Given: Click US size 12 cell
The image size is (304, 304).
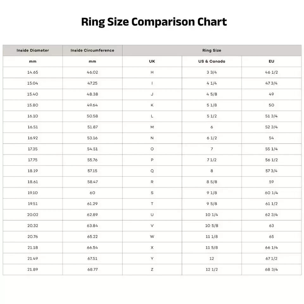Looking at the screenshot, I should (212, 259).
